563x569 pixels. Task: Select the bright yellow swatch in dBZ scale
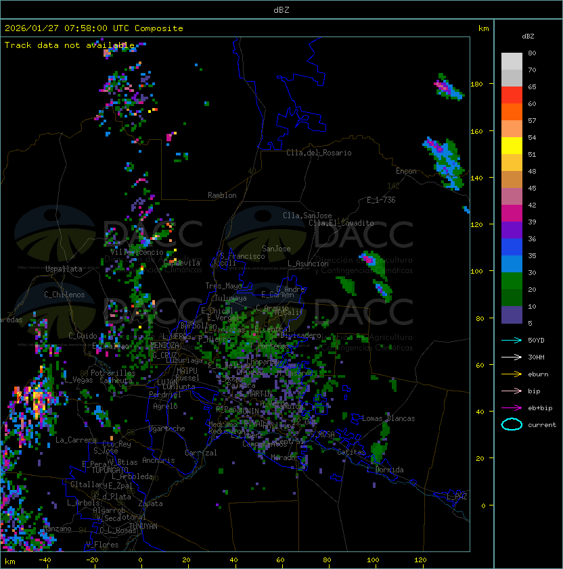coord(512,146)
